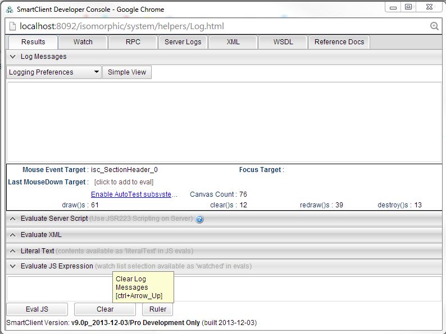Switch to the Watch tab
Image resolution: width=446 pixels, height=334 pixels.
tap(83, 42)
